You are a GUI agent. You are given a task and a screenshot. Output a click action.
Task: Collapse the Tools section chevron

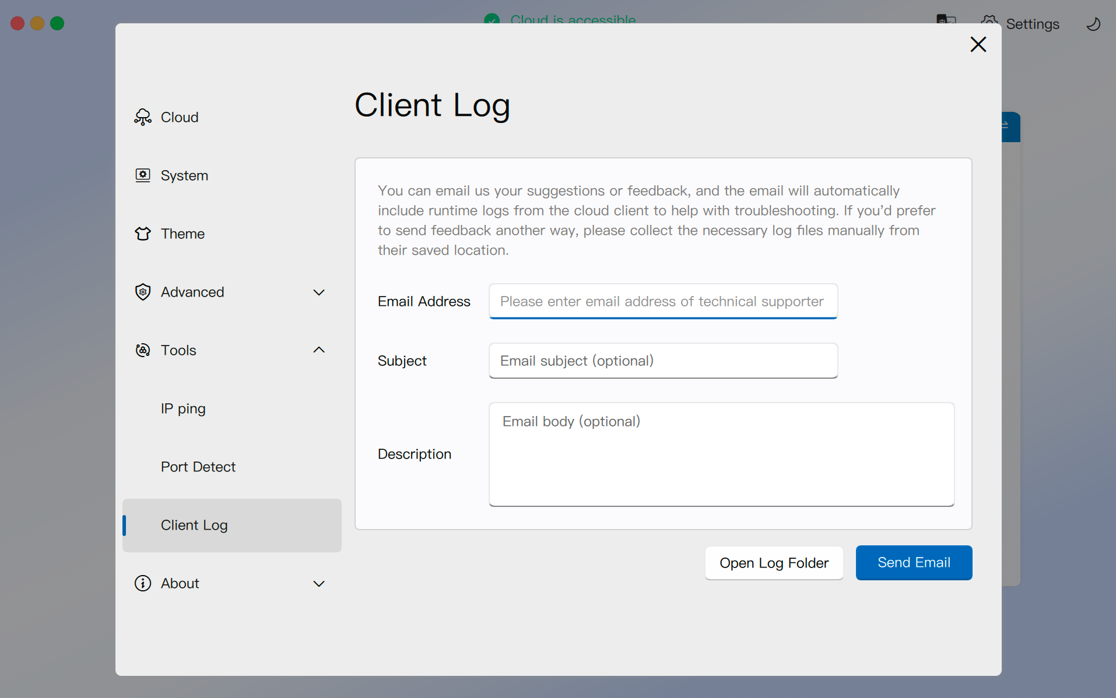pyautogui.click(x=318, y=350)
